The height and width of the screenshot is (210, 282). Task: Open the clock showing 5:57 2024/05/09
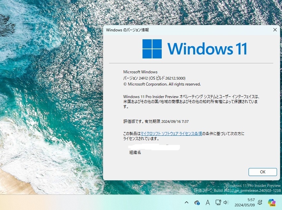pyautogui.click(x=245, y=202)
